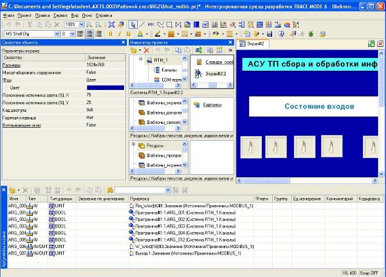The image size is (386, 277).
Task: Set left text alignment
Action: (x=80, y=34)
